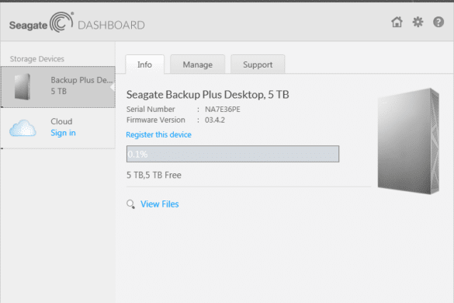454x303 pixels.
Task: Select the Backup Plus De... 5 TB device entry
Action: coord(58,87)
